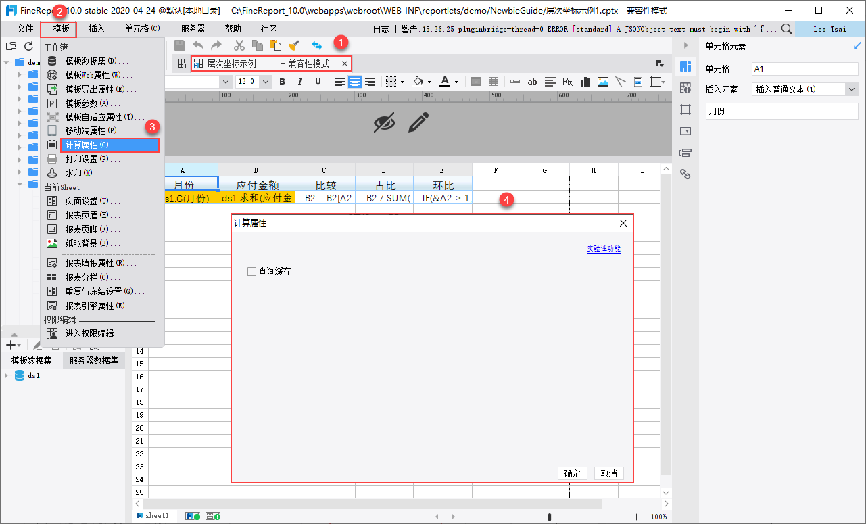Open the font size 12.0 dropdown
This screenshot has width=866, height=524.
tap(265, 82)
